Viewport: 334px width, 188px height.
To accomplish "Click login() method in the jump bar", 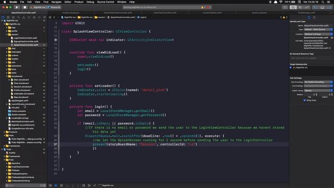I will tap(142, 17).
